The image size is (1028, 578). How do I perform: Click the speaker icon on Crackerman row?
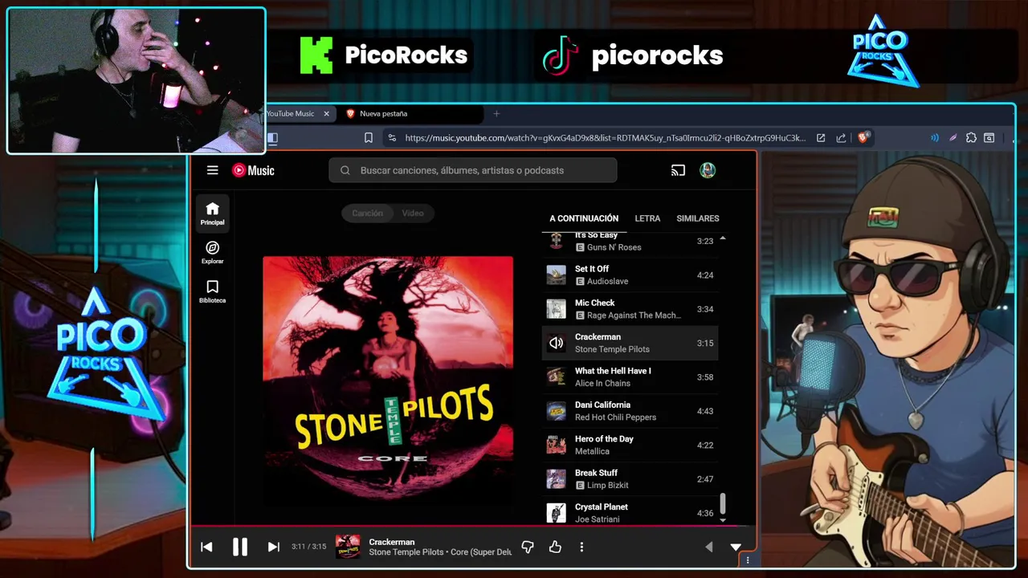(x=556, y=343)
